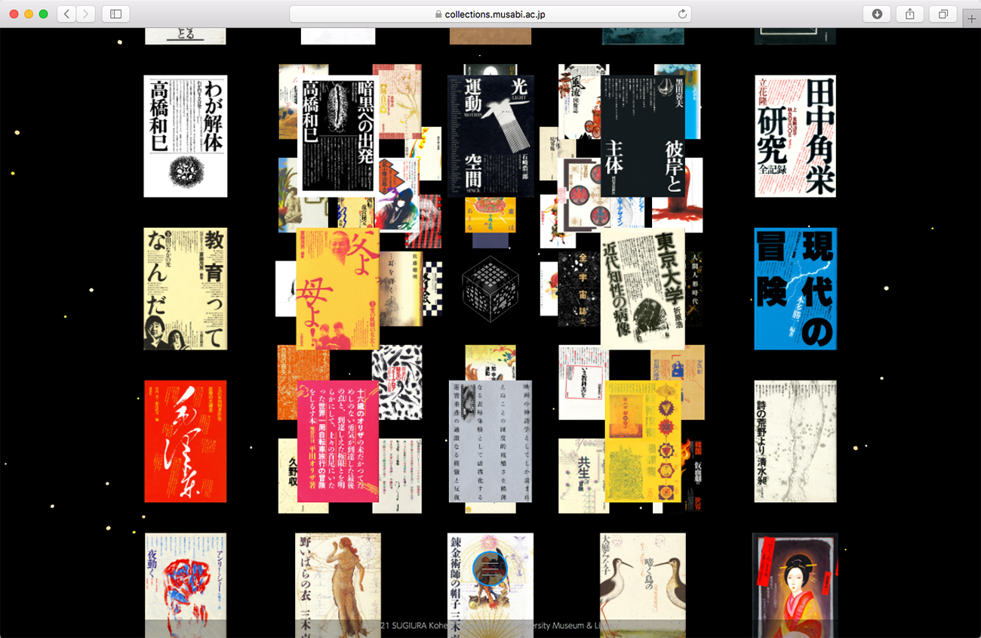Select the blue 現代の冒険 book cover
Screen dimensions: 981x638
(x=795, y=288)
